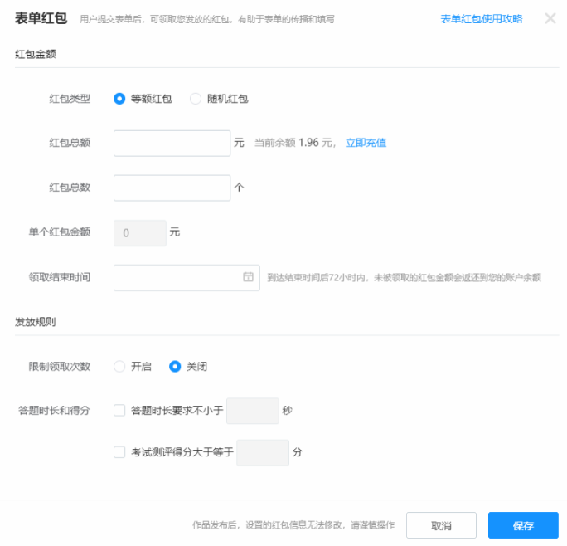Click the 到达结束时间后72小时内 refund note
The image size is (567, 546).
pyautogui.click(x=404, y=278)
